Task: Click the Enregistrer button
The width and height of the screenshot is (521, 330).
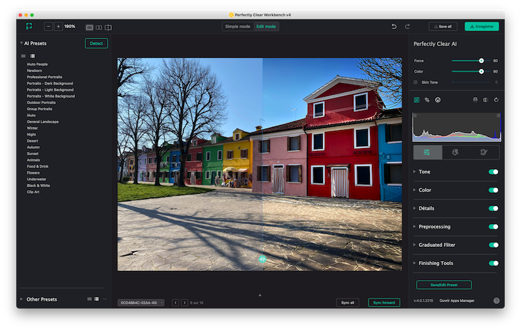Action: [482, 27]
